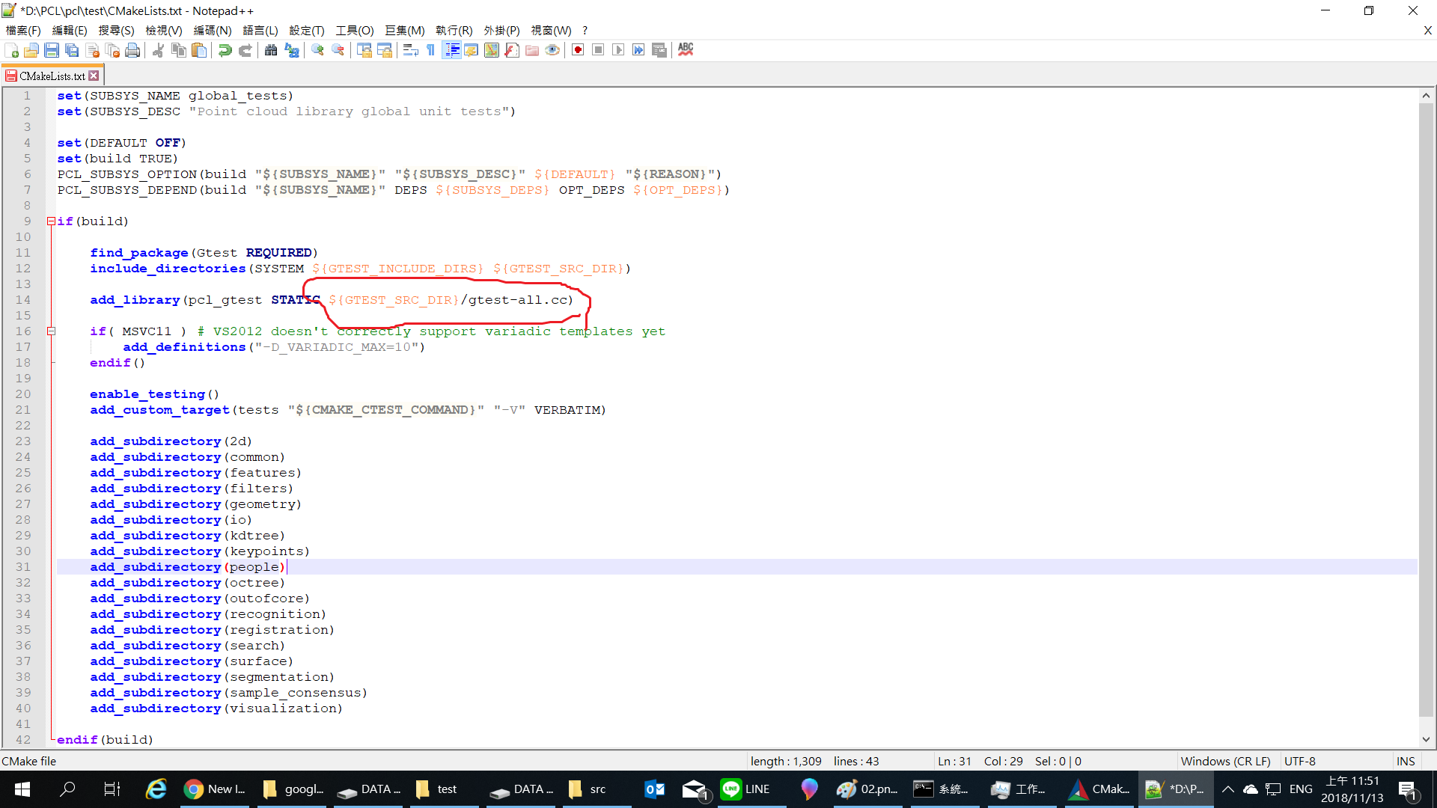Start macro recording with the red dot icon
Screen dimensions: 1437x808
tap(578, 50)
